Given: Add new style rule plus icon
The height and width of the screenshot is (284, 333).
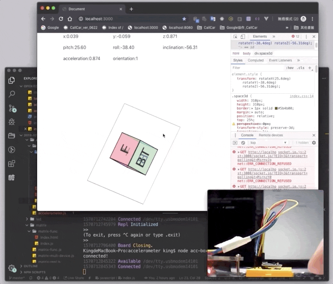Looking at the screenshot, I should 310,68.
